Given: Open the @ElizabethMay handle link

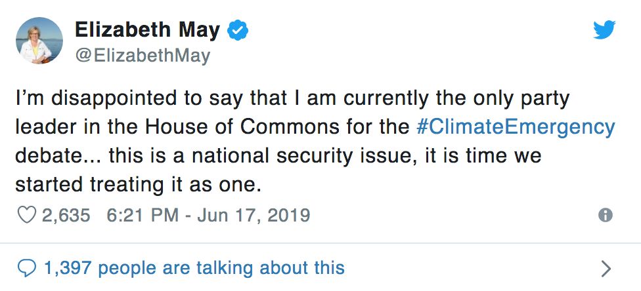Looking at the screenshot, I should coord(142,55).
